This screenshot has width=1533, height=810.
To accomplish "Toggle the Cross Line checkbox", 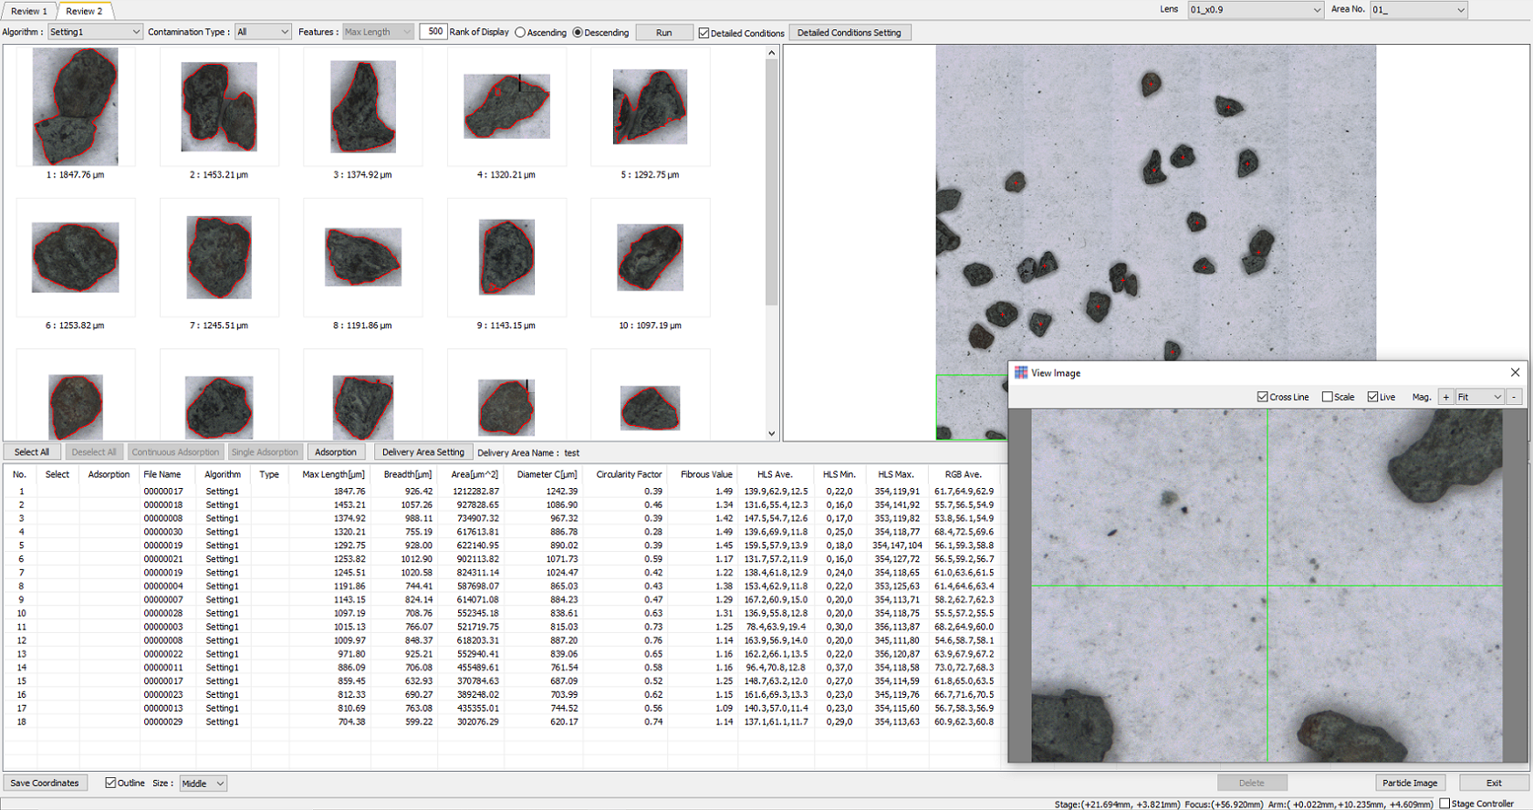I will coord(1263,397).
